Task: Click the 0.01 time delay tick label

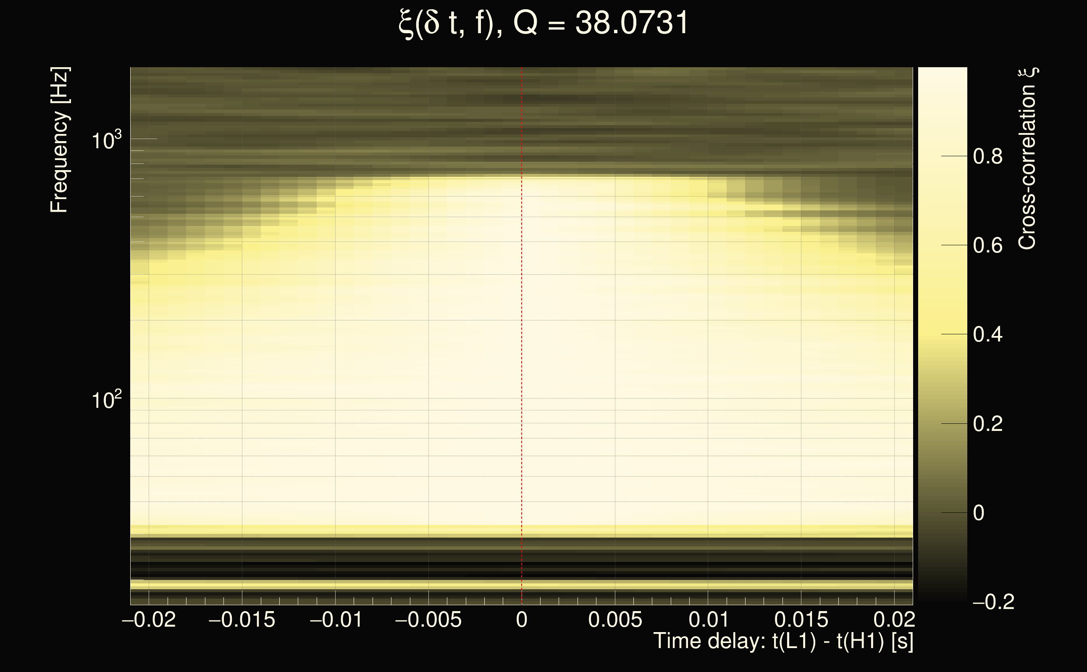Action: tap(709, 619)
